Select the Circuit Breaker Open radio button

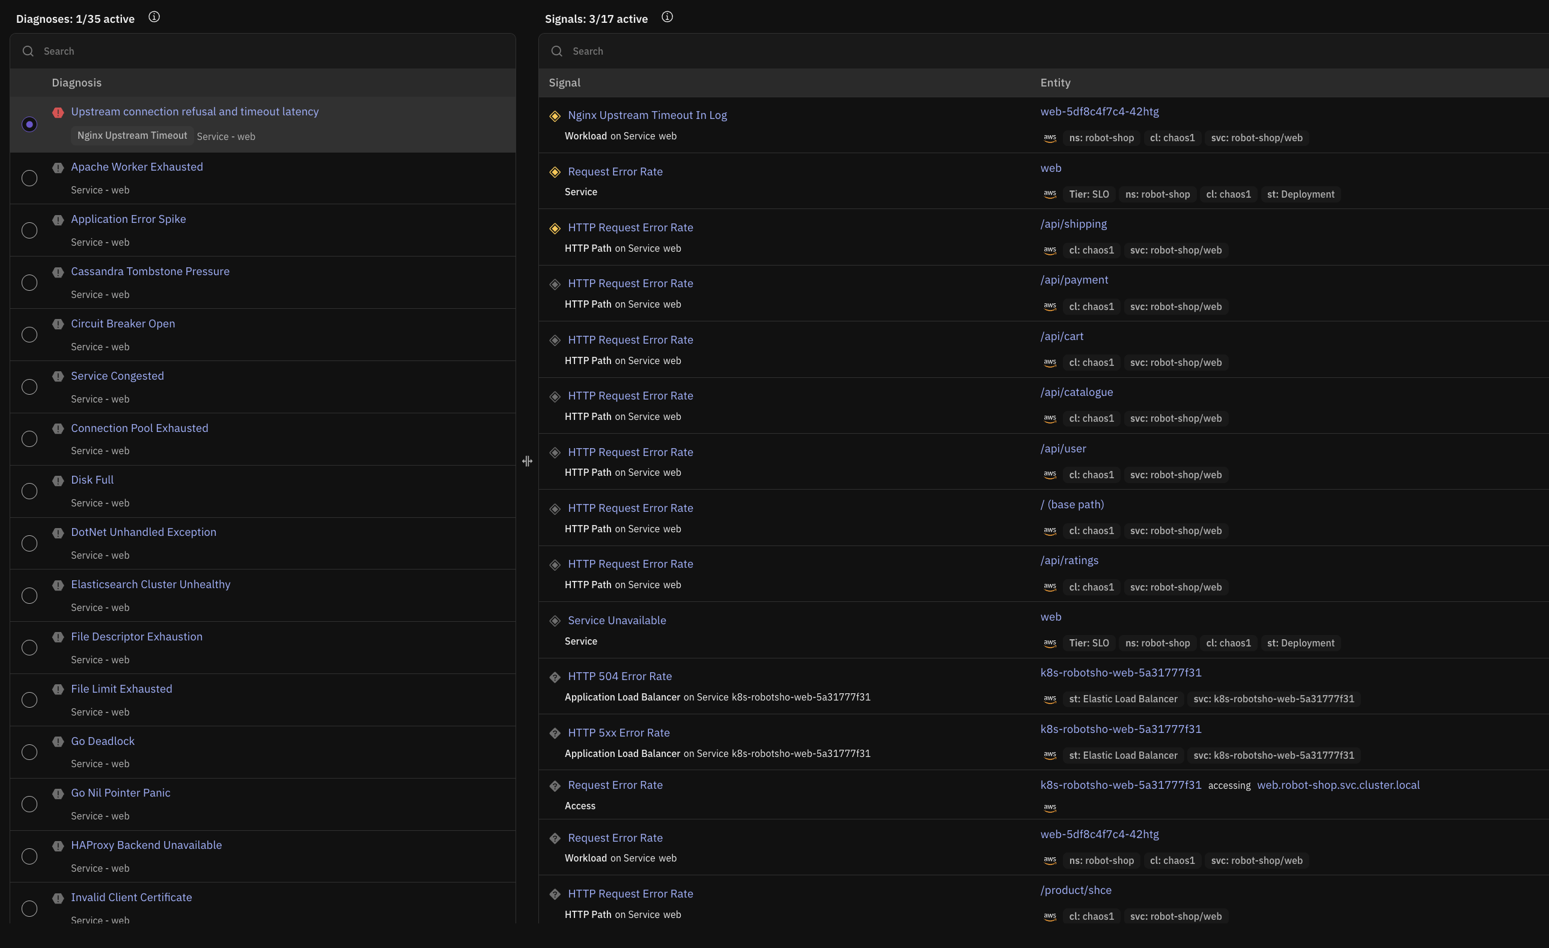(x=29, y=335)
